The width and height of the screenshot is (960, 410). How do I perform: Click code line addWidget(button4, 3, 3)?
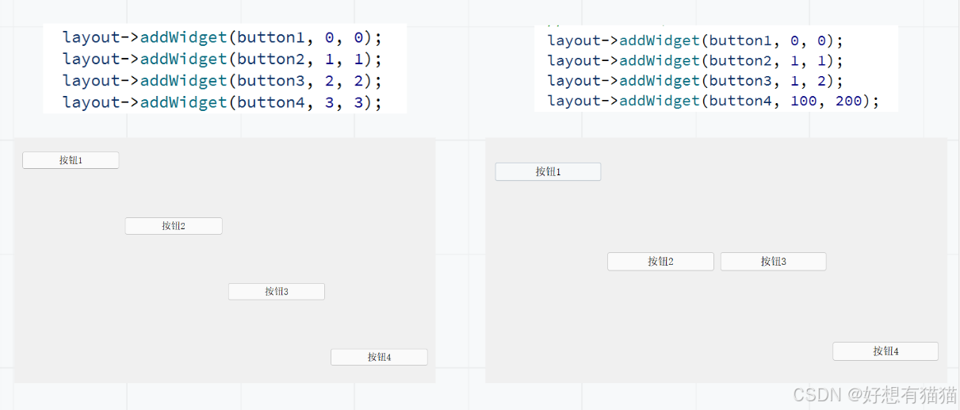pyautogui.click(x=223, y=102)
